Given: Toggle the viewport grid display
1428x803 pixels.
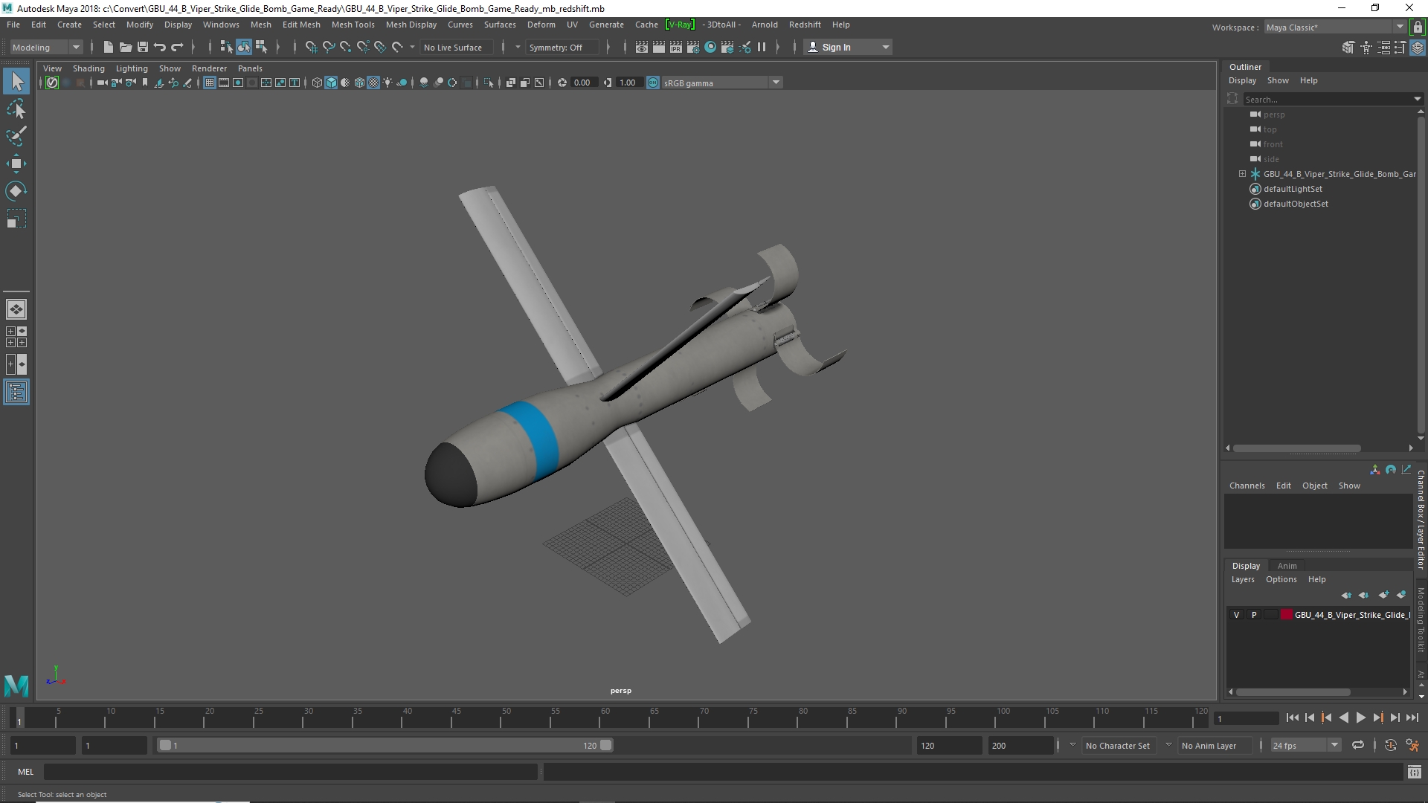Looking at the screenshot, I should (x=210, y=83).
